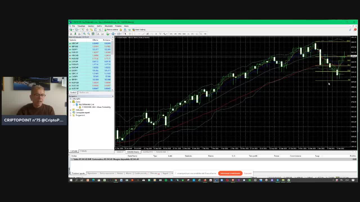Select the cursor arrow tool

click(125, 34)
